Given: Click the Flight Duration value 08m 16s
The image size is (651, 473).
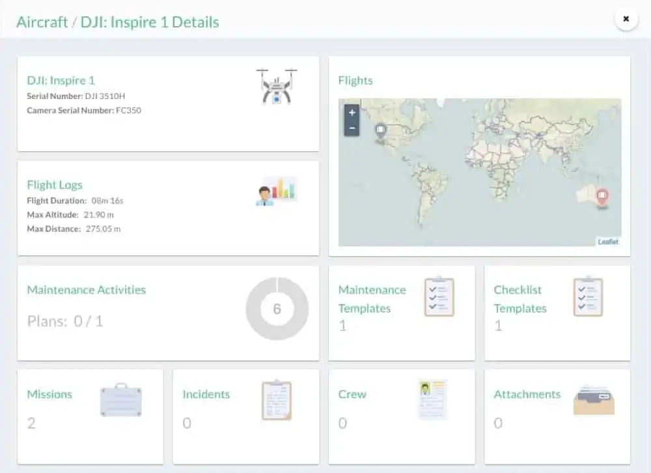Looking at the screenshot, I should click(107, 200).
